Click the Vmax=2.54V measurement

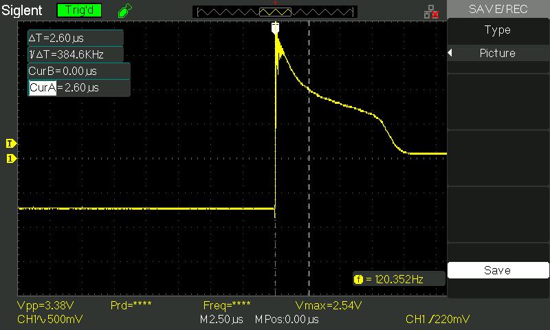click(x=329, y=305)
